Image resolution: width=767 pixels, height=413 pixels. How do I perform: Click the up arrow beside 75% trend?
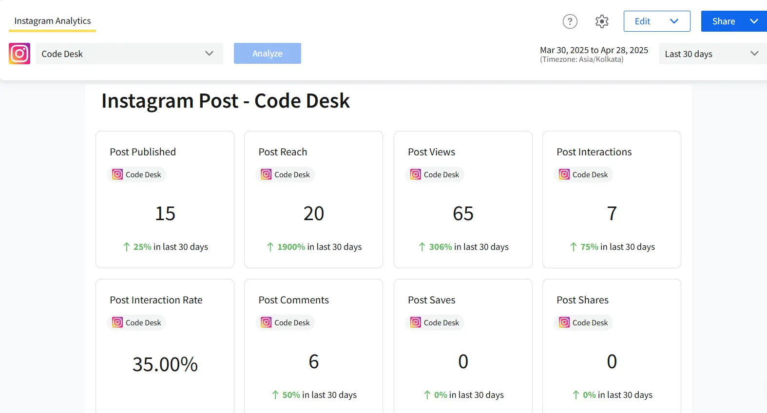coord(574,247)
